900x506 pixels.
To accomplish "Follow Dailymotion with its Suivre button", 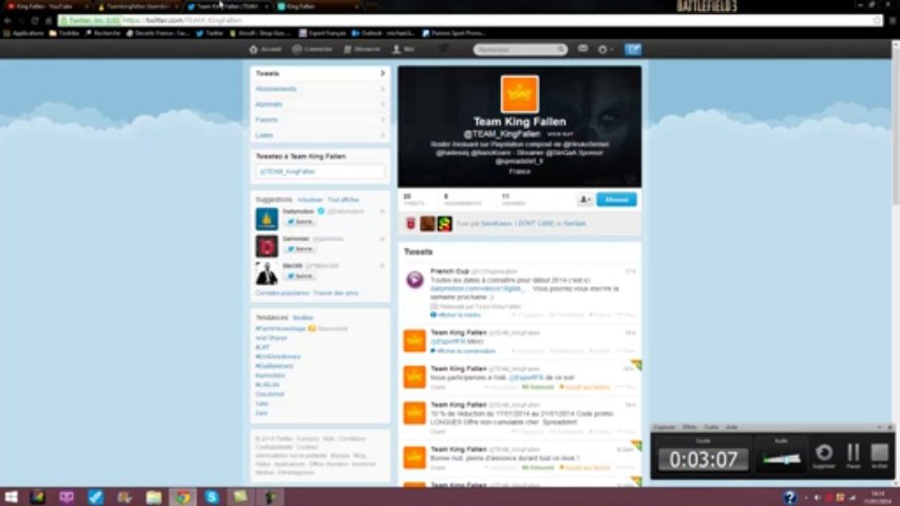I will [300, 221].
